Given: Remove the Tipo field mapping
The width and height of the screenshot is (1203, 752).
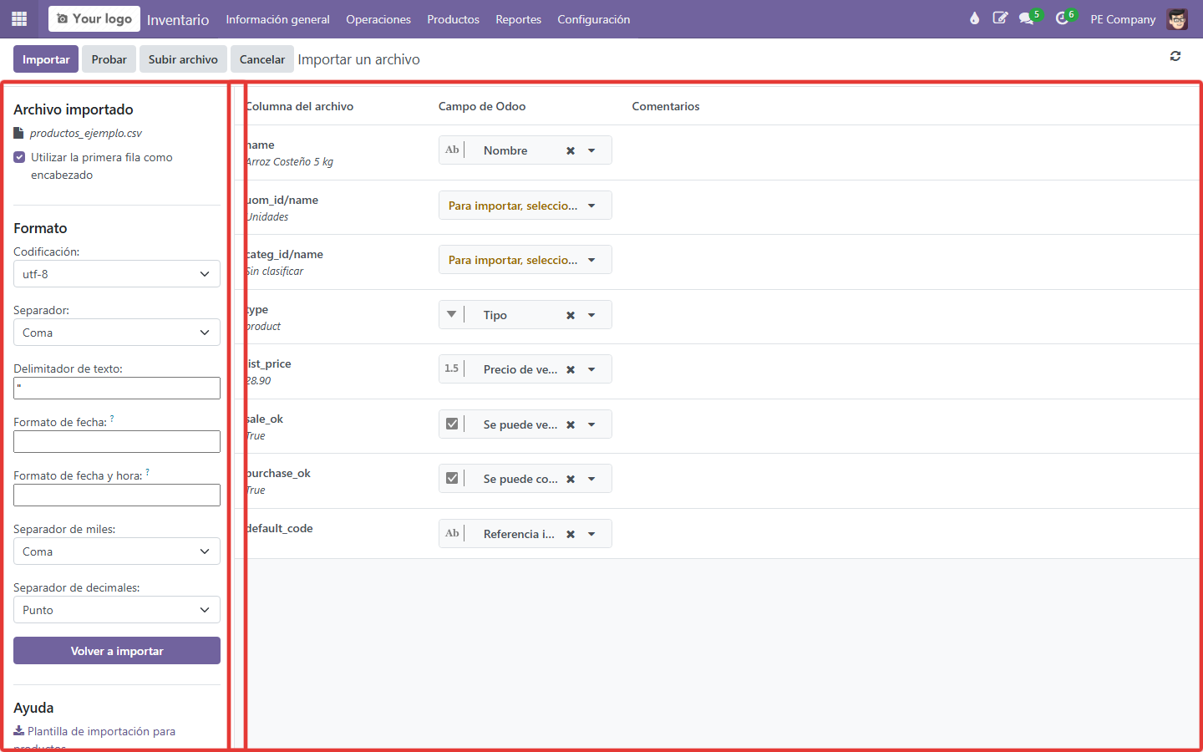Looking at the screenshot, I should [571, 315].
